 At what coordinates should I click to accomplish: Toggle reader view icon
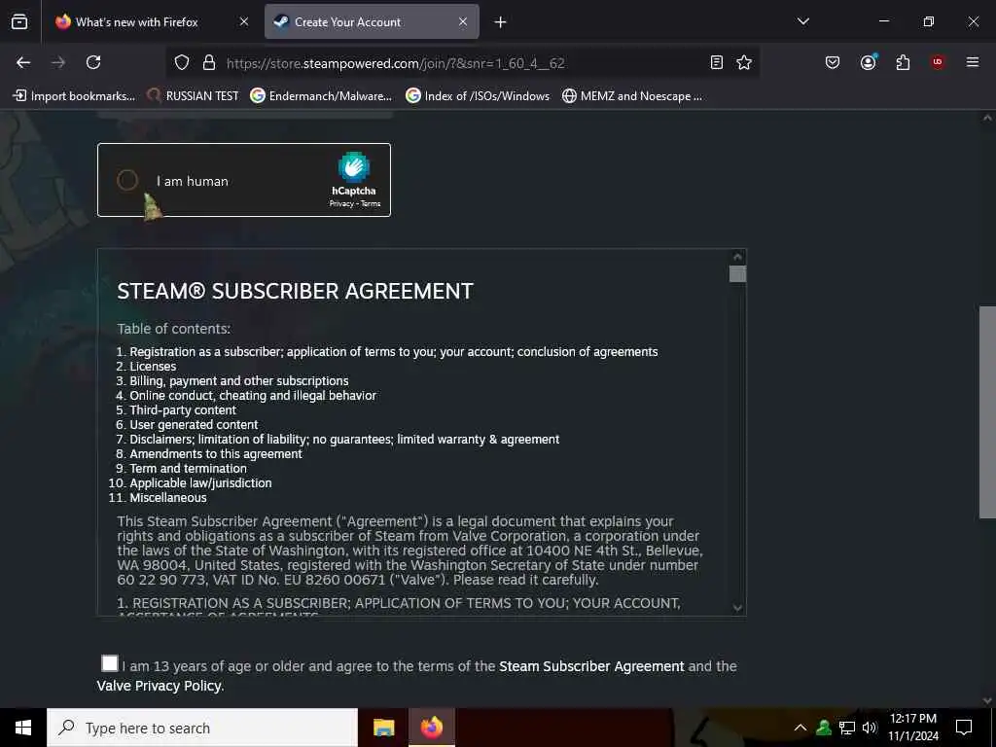coord(717,62)
